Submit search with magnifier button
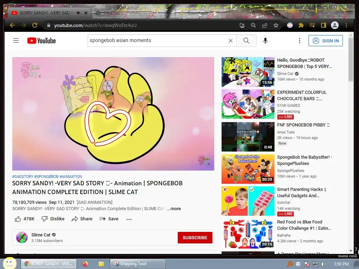This screenshot has height=269, width=359. [246, 41]
